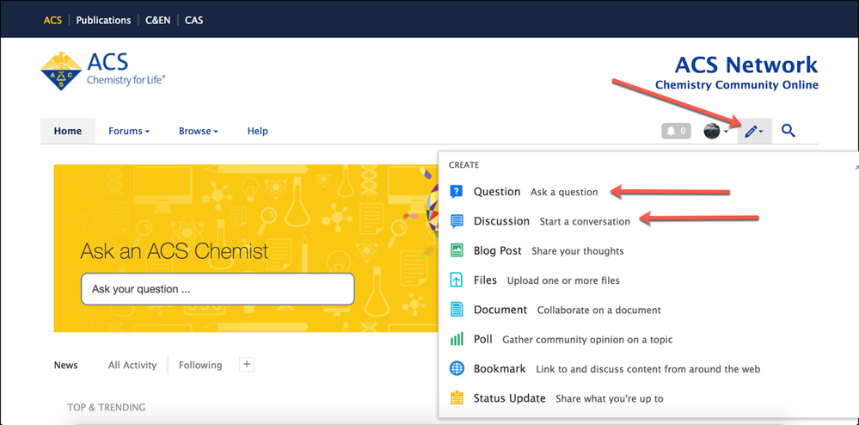This screenshot has height=425, width=859.
Task: Follow the Publications link in top bar
Action: (103, 20)
